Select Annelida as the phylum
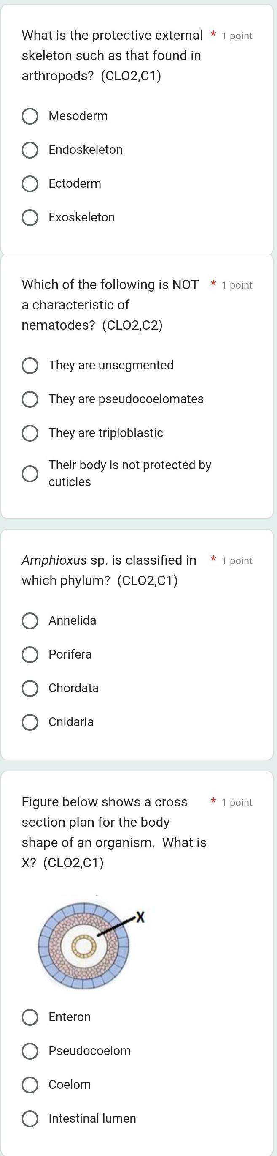 pos(30,620)
